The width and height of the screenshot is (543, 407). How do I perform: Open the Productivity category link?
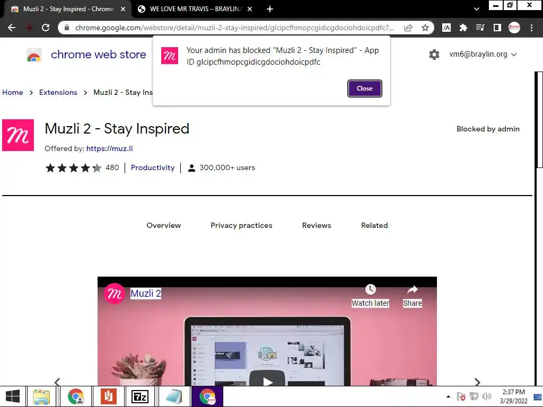tap(153, 167)
